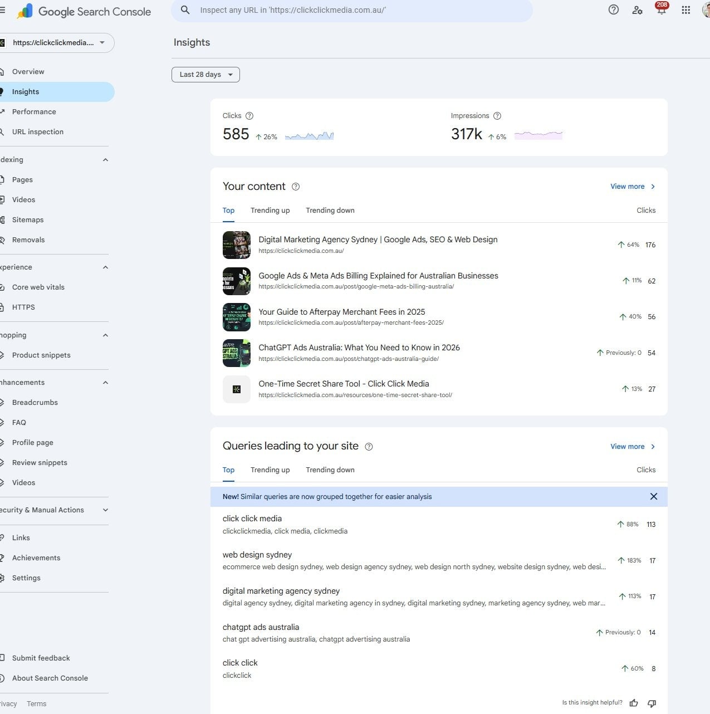Collapse the Indexing section chevron
Image resolution: width=710 pixels, height=714 pixels.
(x=105, y=160)
